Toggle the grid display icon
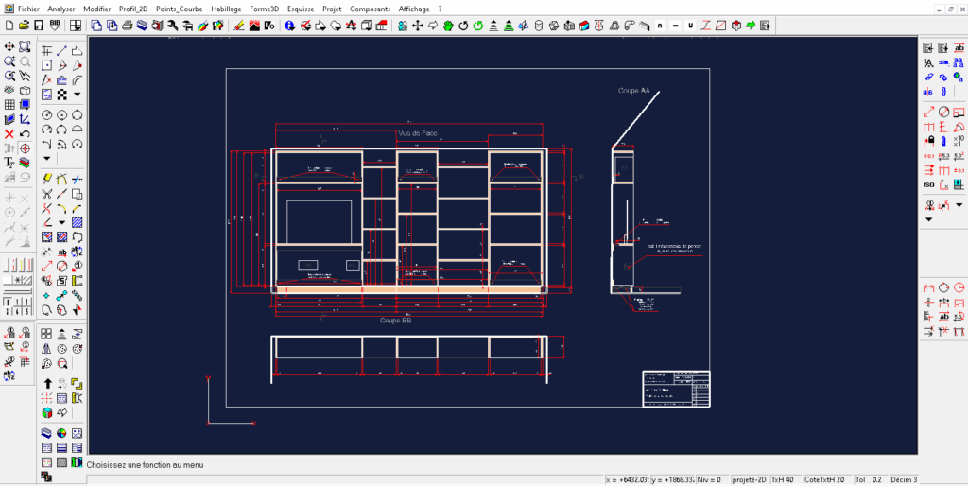This screenshot has height=486, width=968. coord(9,105)
